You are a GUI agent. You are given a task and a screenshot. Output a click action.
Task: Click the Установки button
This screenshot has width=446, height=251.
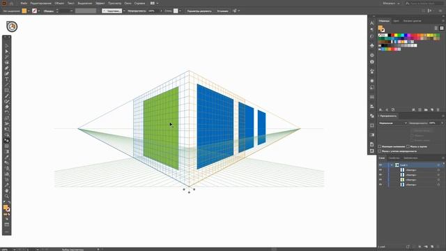coord(222,11)
